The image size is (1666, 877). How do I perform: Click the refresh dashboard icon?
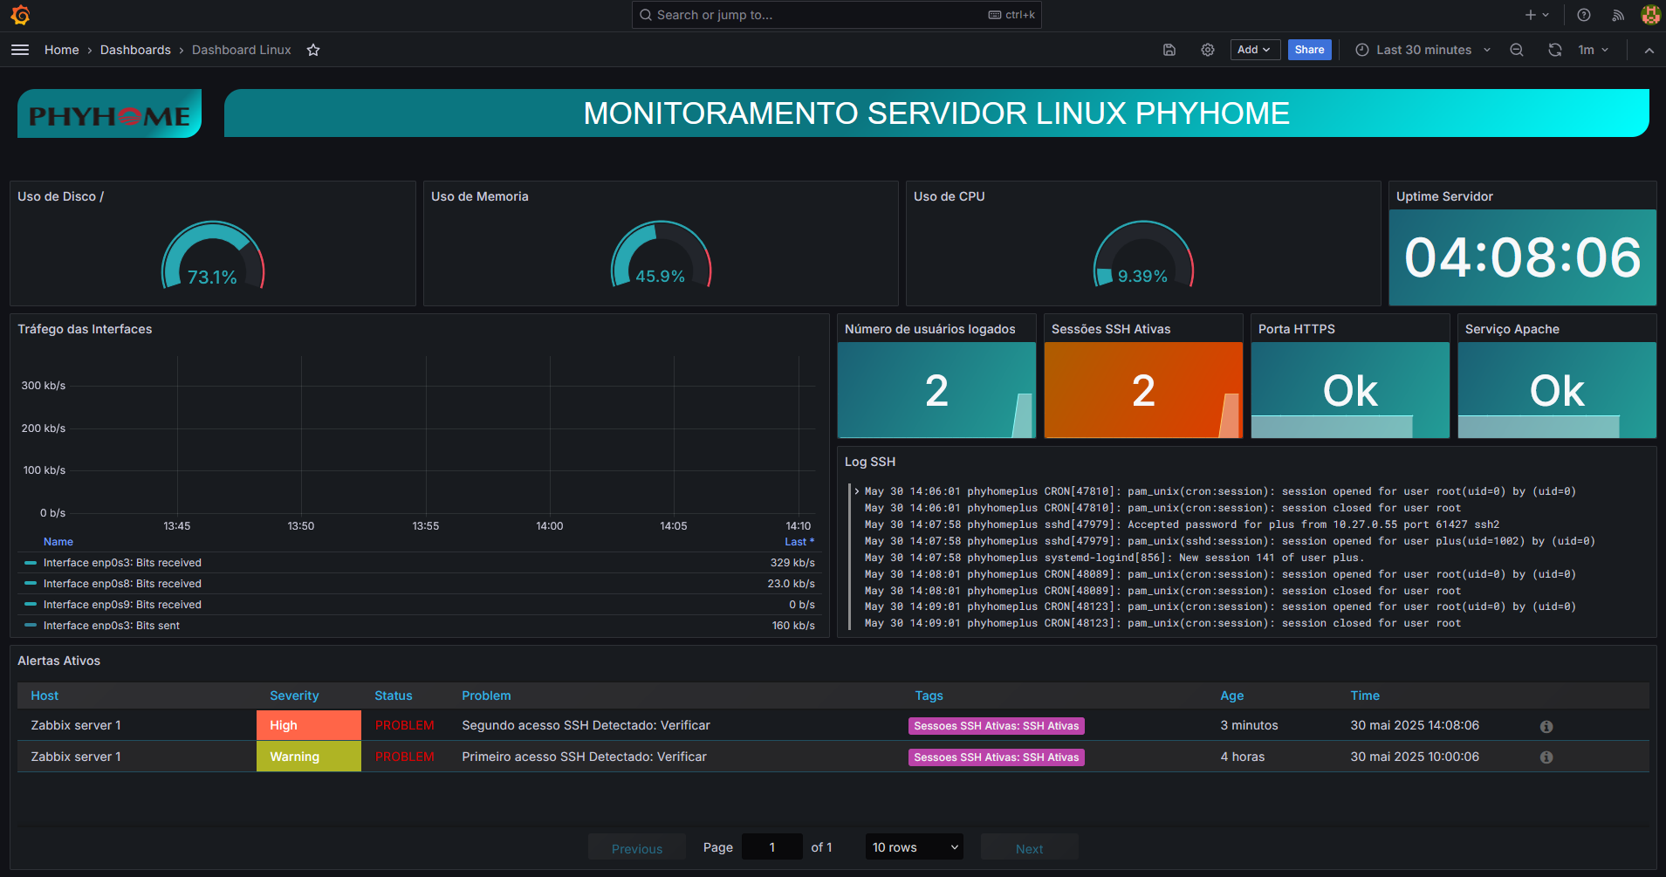[x=1555, y=50]
